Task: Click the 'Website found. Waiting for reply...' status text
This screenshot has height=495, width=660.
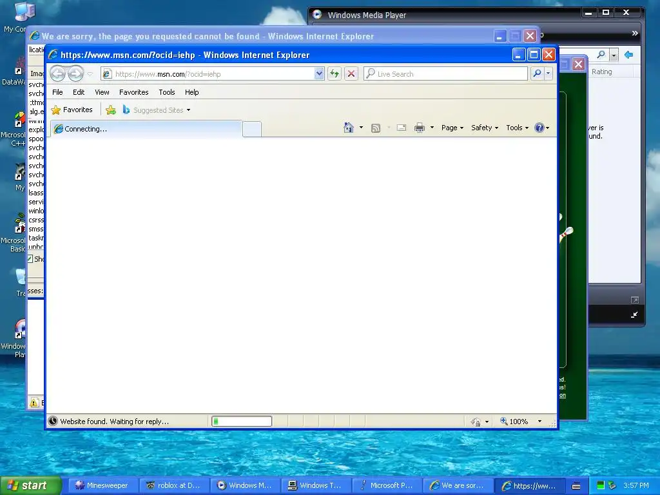Action: [x=115, y=422]
